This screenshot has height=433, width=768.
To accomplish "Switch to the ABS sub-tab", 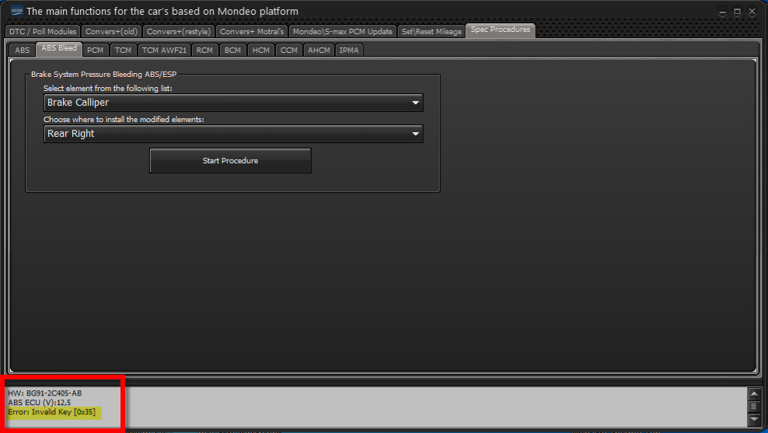I will point(23,50).
